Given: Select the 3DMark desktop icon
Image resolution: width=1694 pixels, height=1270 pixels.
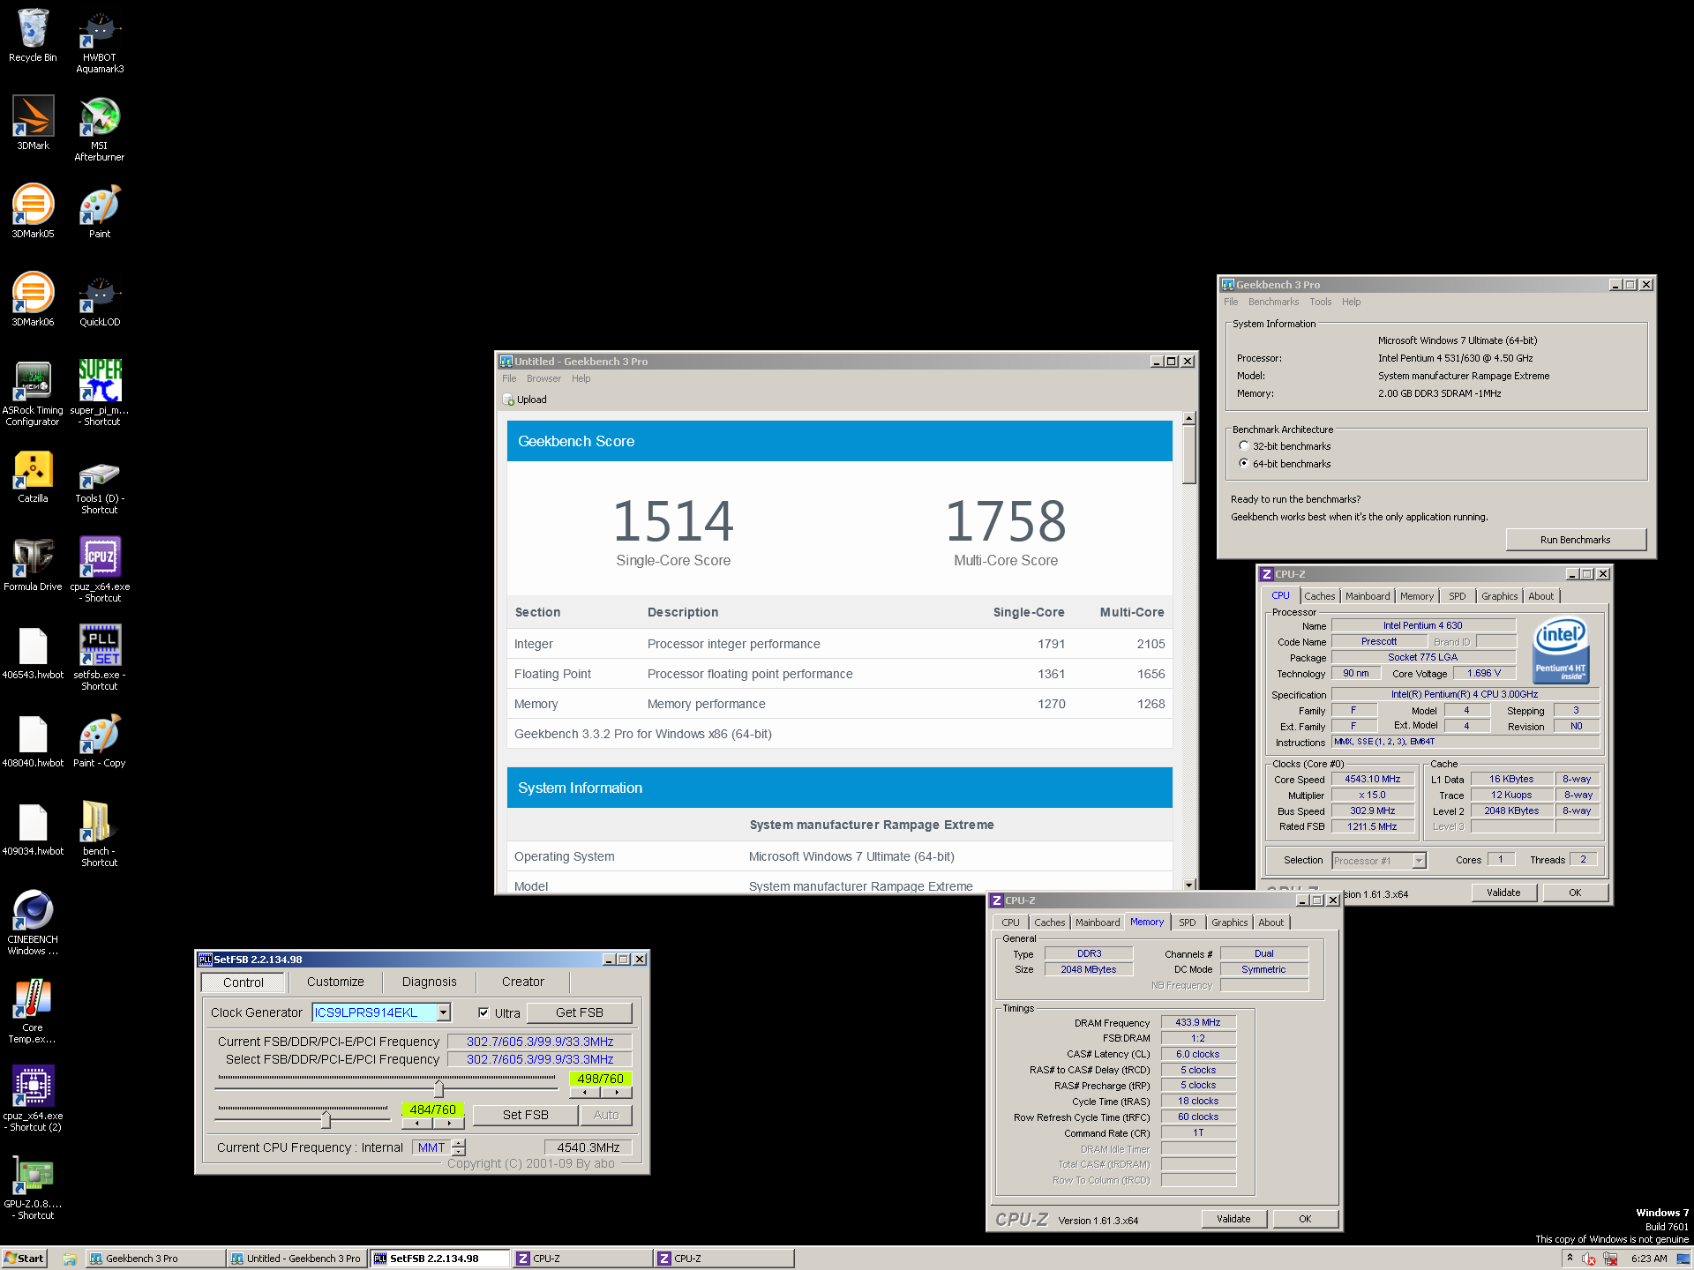Looking at the screenshot, I should pos(33,123).
